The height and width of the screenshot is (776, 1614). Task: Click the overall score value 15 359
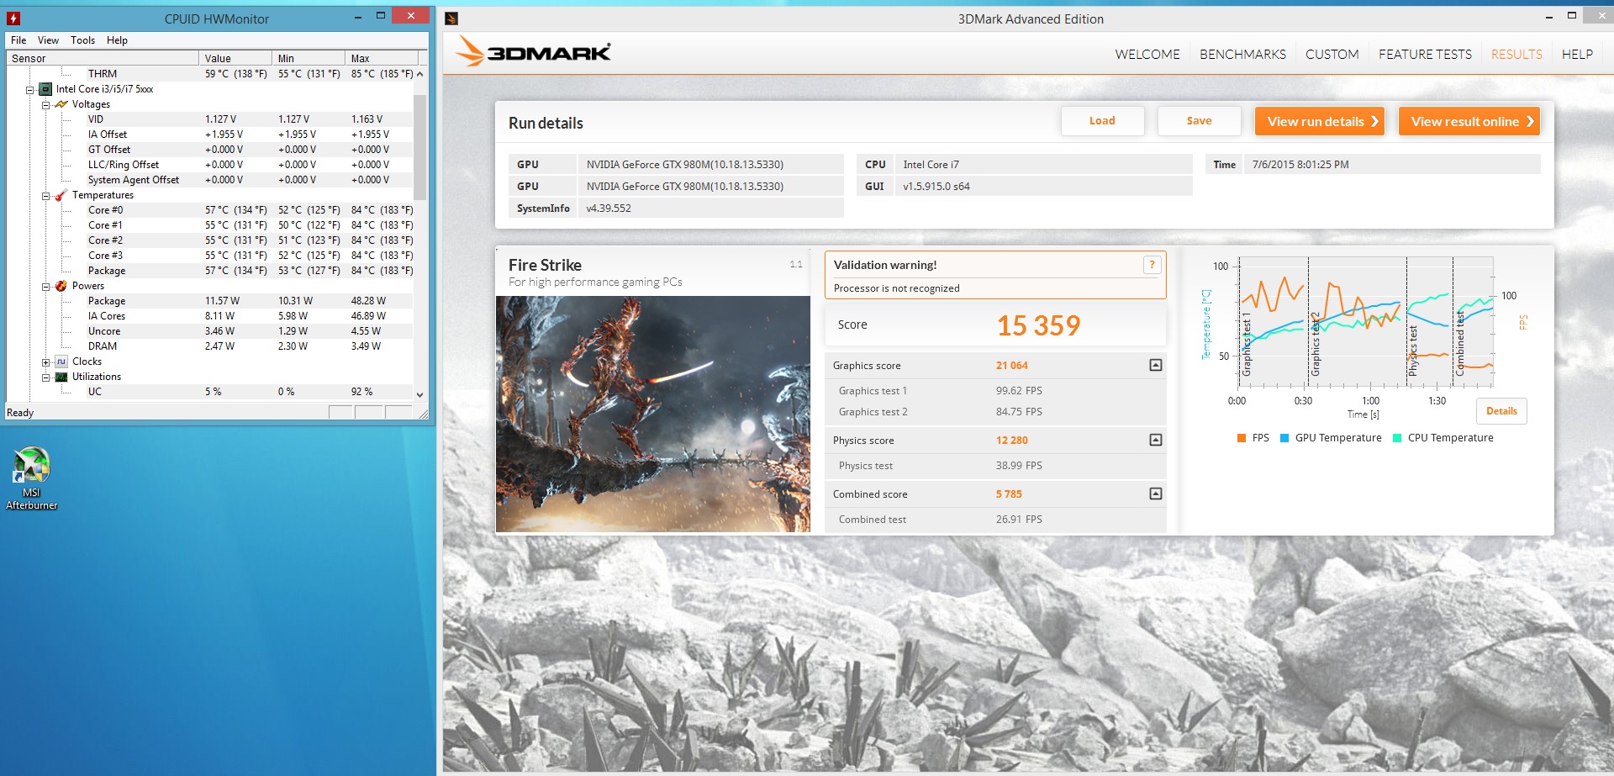[1038, 325]
